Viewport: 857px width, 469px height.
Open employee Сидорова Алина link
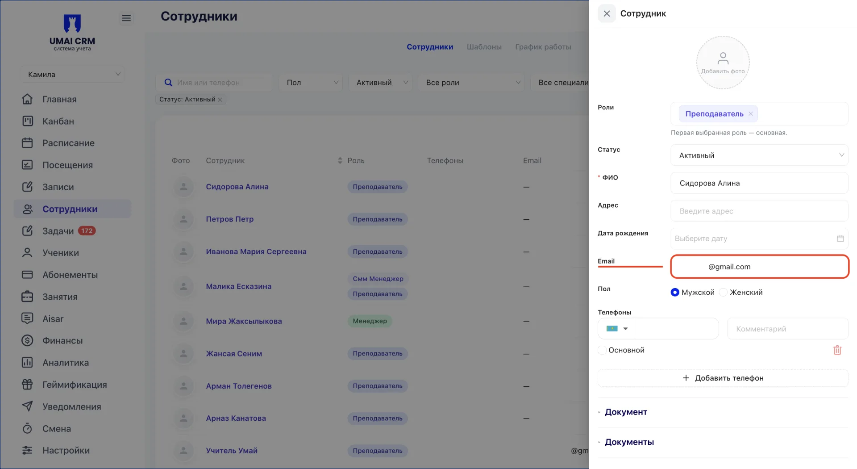pyautogui.click(x=237, y=187)
